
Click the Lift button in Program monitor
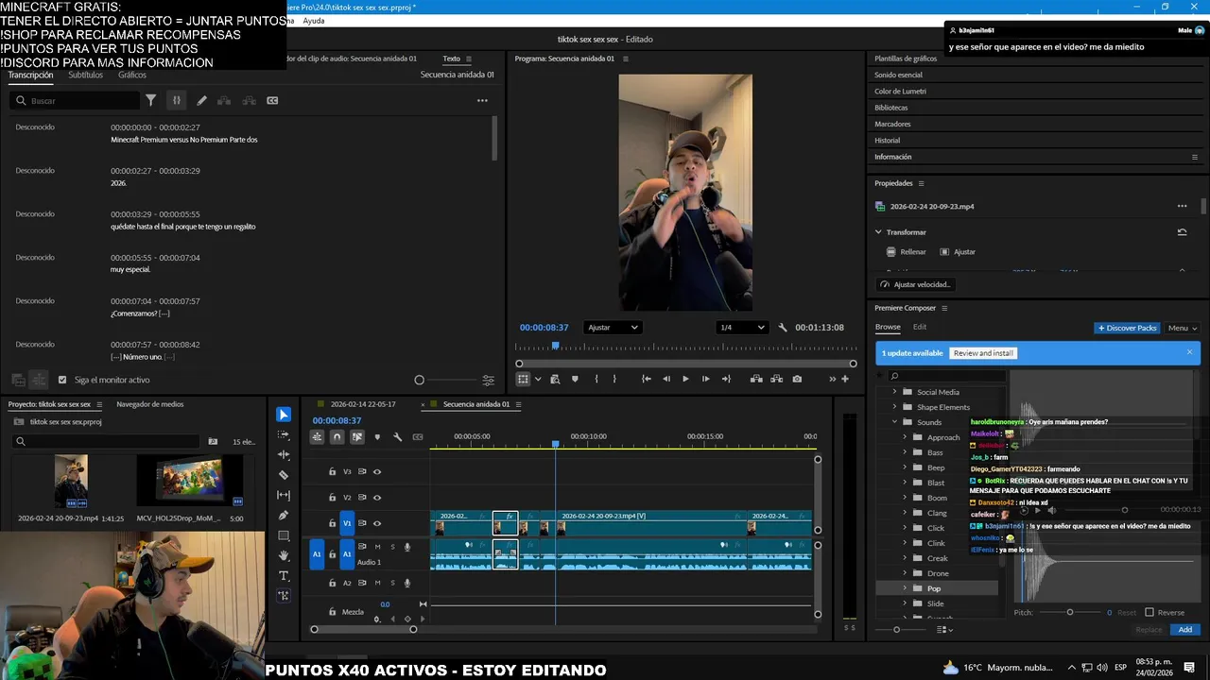[x=756, y=379]
